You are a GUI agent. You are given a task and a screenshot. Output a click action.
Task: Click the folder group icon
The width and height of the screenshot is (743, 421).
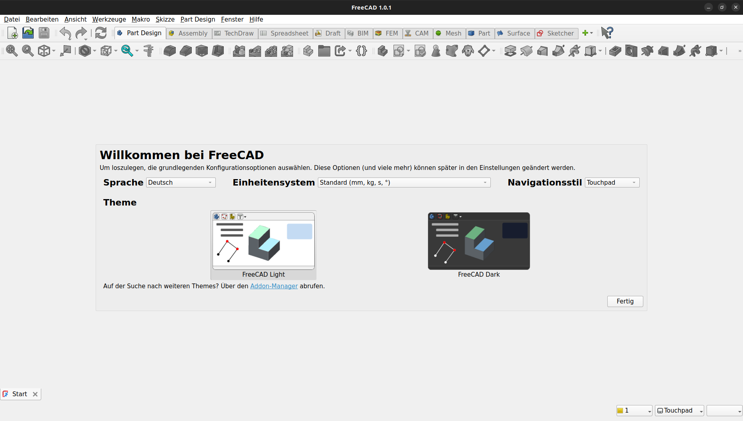324,51
